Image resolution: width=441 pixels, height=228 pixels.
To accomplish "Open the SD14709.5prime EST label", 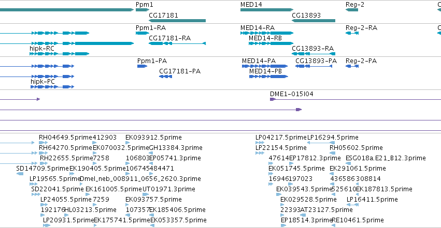I will (x=42, y=169).
